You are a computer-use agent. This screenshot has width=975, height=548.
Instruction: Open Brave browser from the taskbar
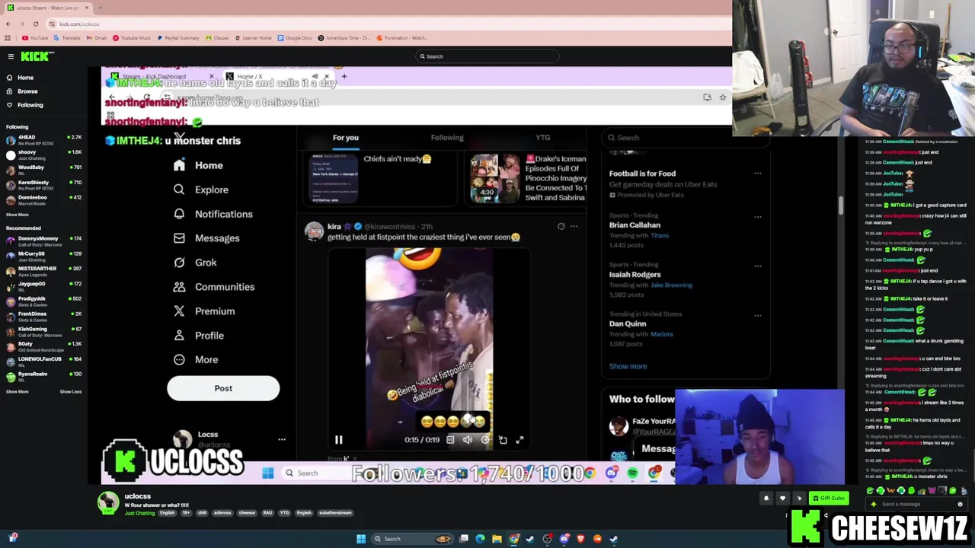coord(580,539)
